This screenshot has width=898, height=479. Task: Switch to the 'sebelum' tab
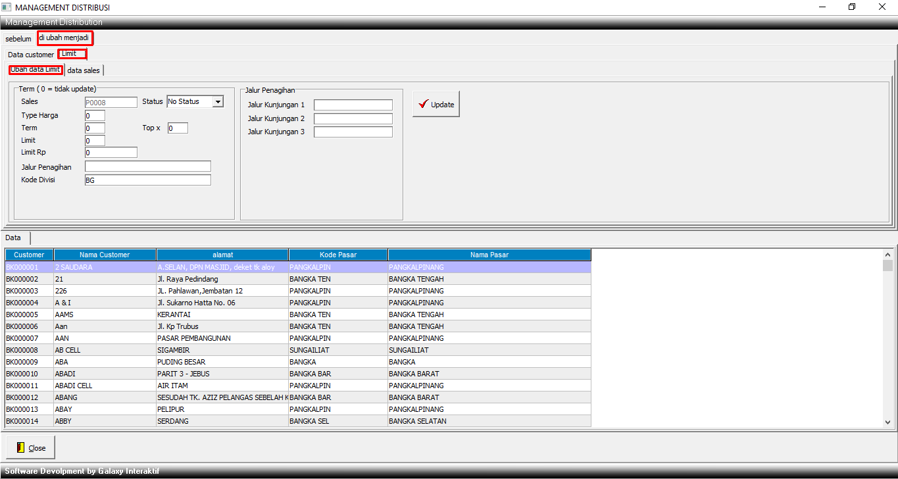point(18,39)
